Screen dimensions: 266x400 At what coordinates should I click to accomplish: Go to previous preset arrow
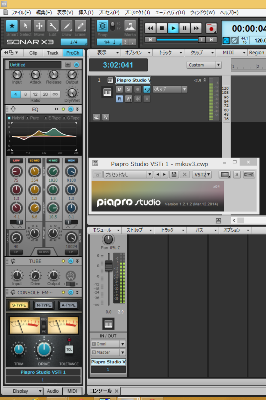(x=158, y=174)
